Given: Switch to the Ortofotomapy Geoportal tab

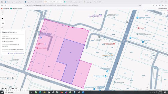Looking at the screenshot, I should click(x=14, y=2).
